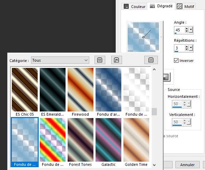Click the large thumbnails view icon
205x170 pixels.
pyautogui.click(x=116, y=60)
